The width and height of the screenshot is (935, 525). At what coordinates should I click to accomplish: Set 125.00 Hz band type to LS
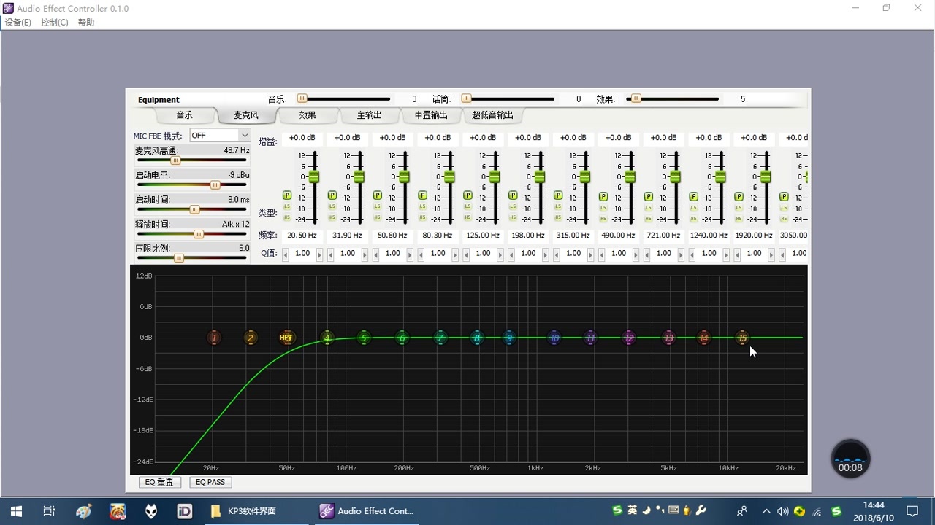[x=467, y=207]
